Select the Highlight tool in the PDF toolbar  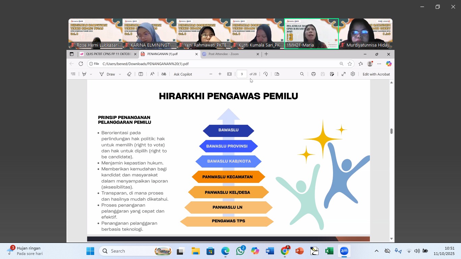pyautogui.click(x=85, y=74)
